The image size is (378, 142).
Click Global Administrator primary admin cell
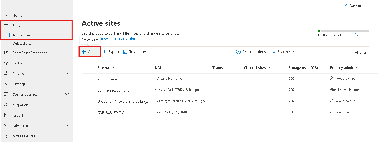tap(345, 89)
